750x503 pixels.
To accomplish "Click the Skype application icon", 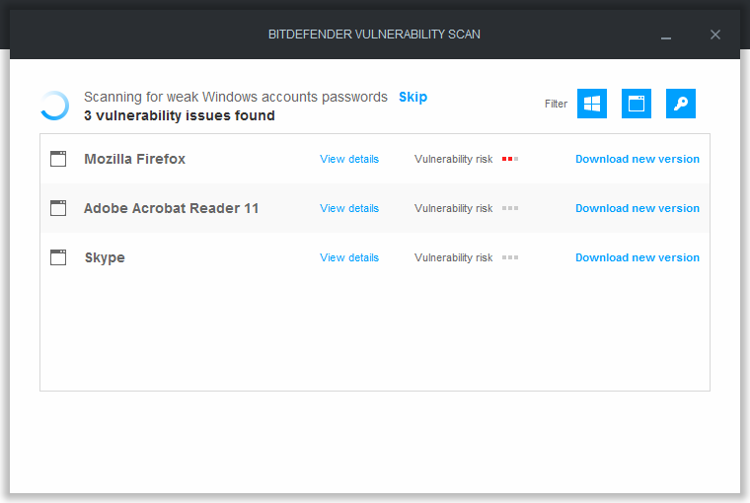I will coord(58,257).
